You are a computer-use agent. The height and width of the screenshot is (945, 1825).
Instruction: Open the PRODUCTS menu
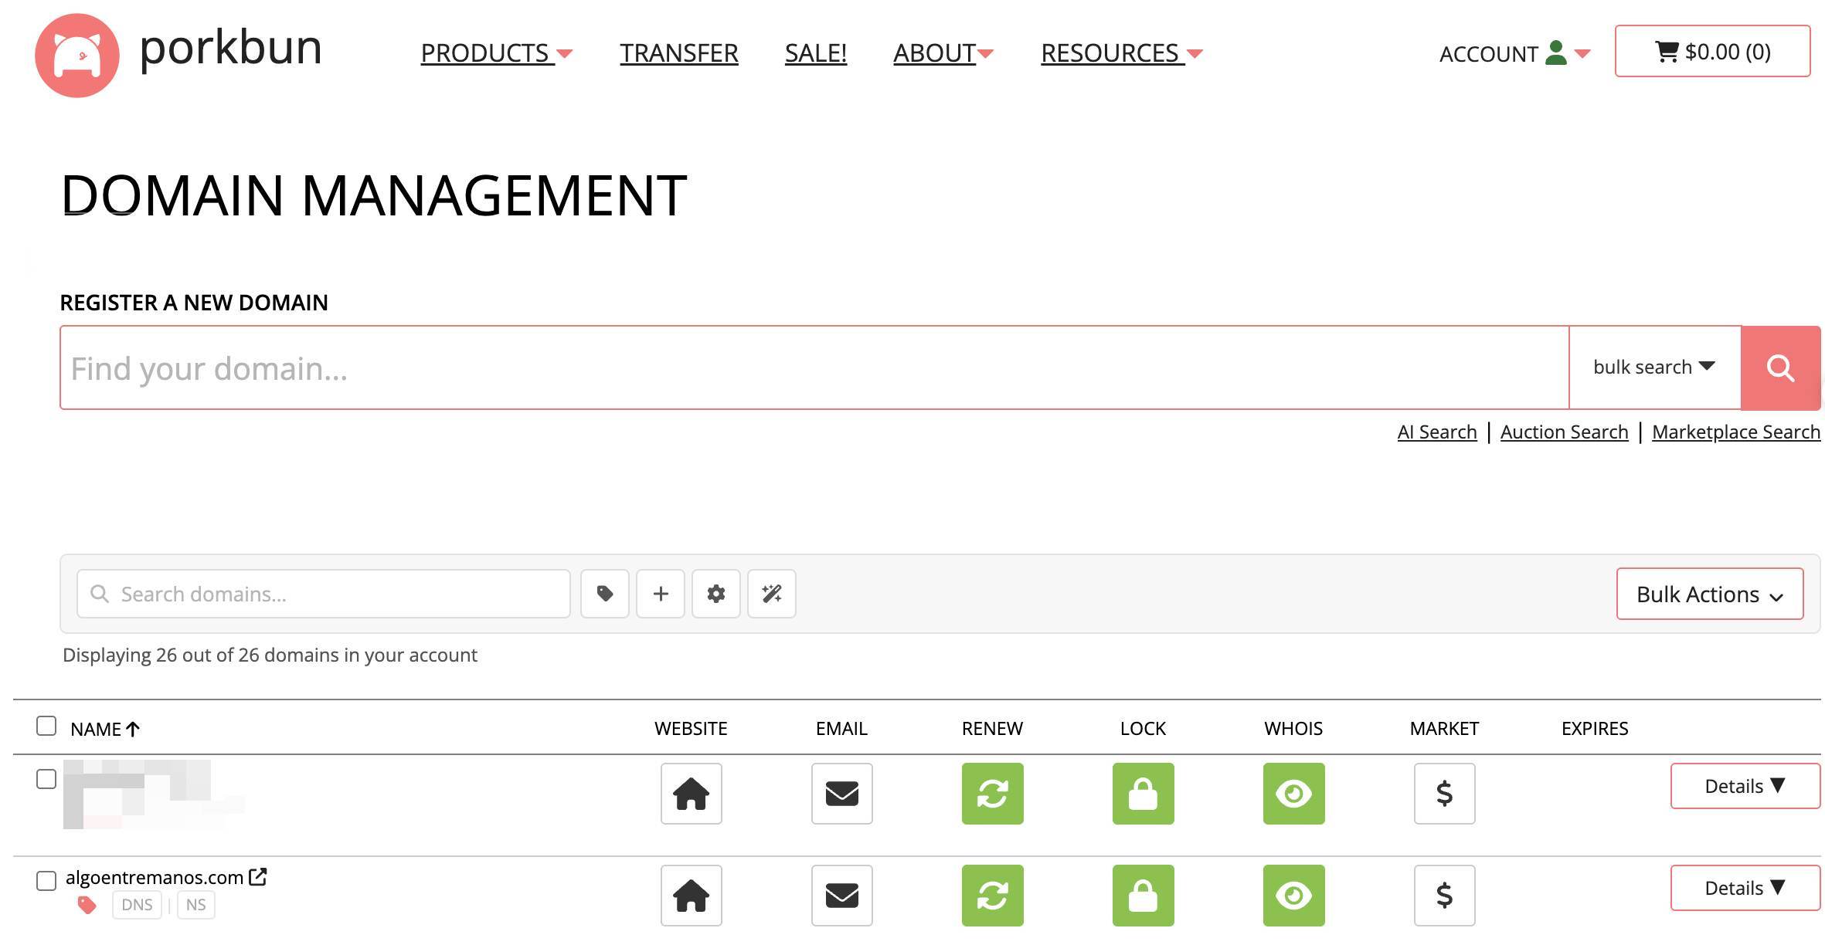[495, 53]
